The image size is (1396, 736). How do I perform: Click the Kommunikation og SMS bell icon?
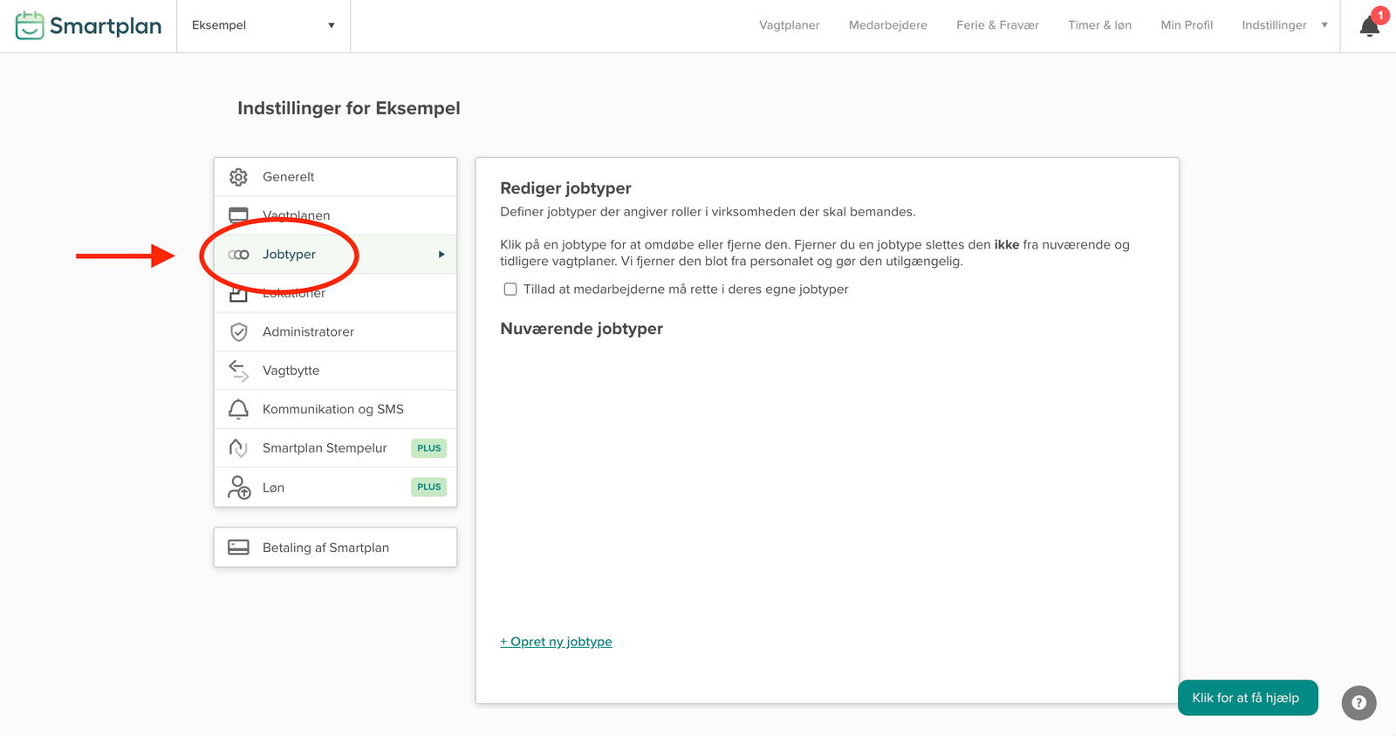[x=238, y=409]
